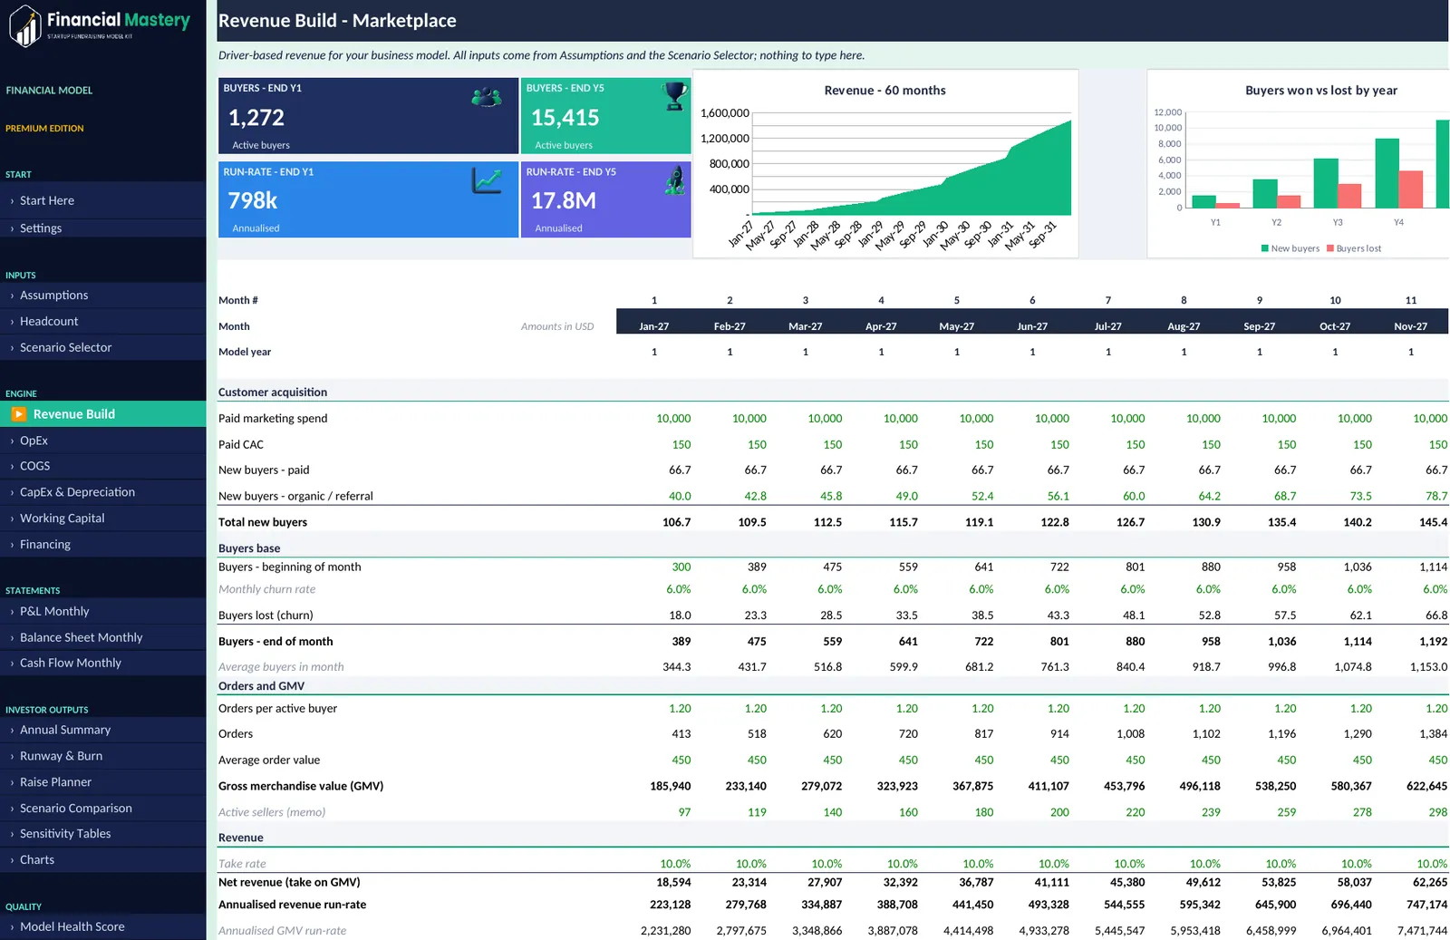Open the P&L Monthly statement
Image resolution: width=1450 pixels, height=940 pixels.
103,612
